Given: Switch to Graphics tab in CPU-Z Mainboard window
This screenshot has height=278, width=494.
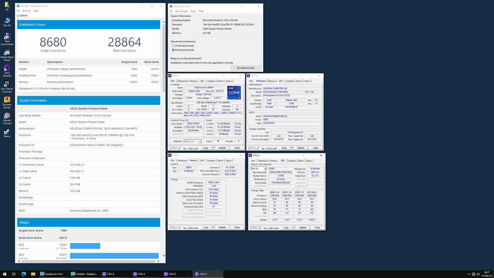Looking at the screenshot, I should (x=289, y=81).
